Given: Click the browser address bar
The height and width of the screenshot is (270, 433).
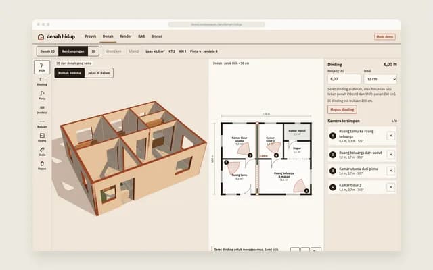Looking at the screenshot, I should tap(216, 24).
